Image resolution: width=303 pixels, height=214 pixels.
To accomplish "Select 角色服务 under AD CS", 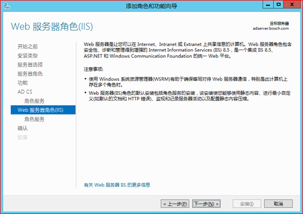I will click(34, 101).
